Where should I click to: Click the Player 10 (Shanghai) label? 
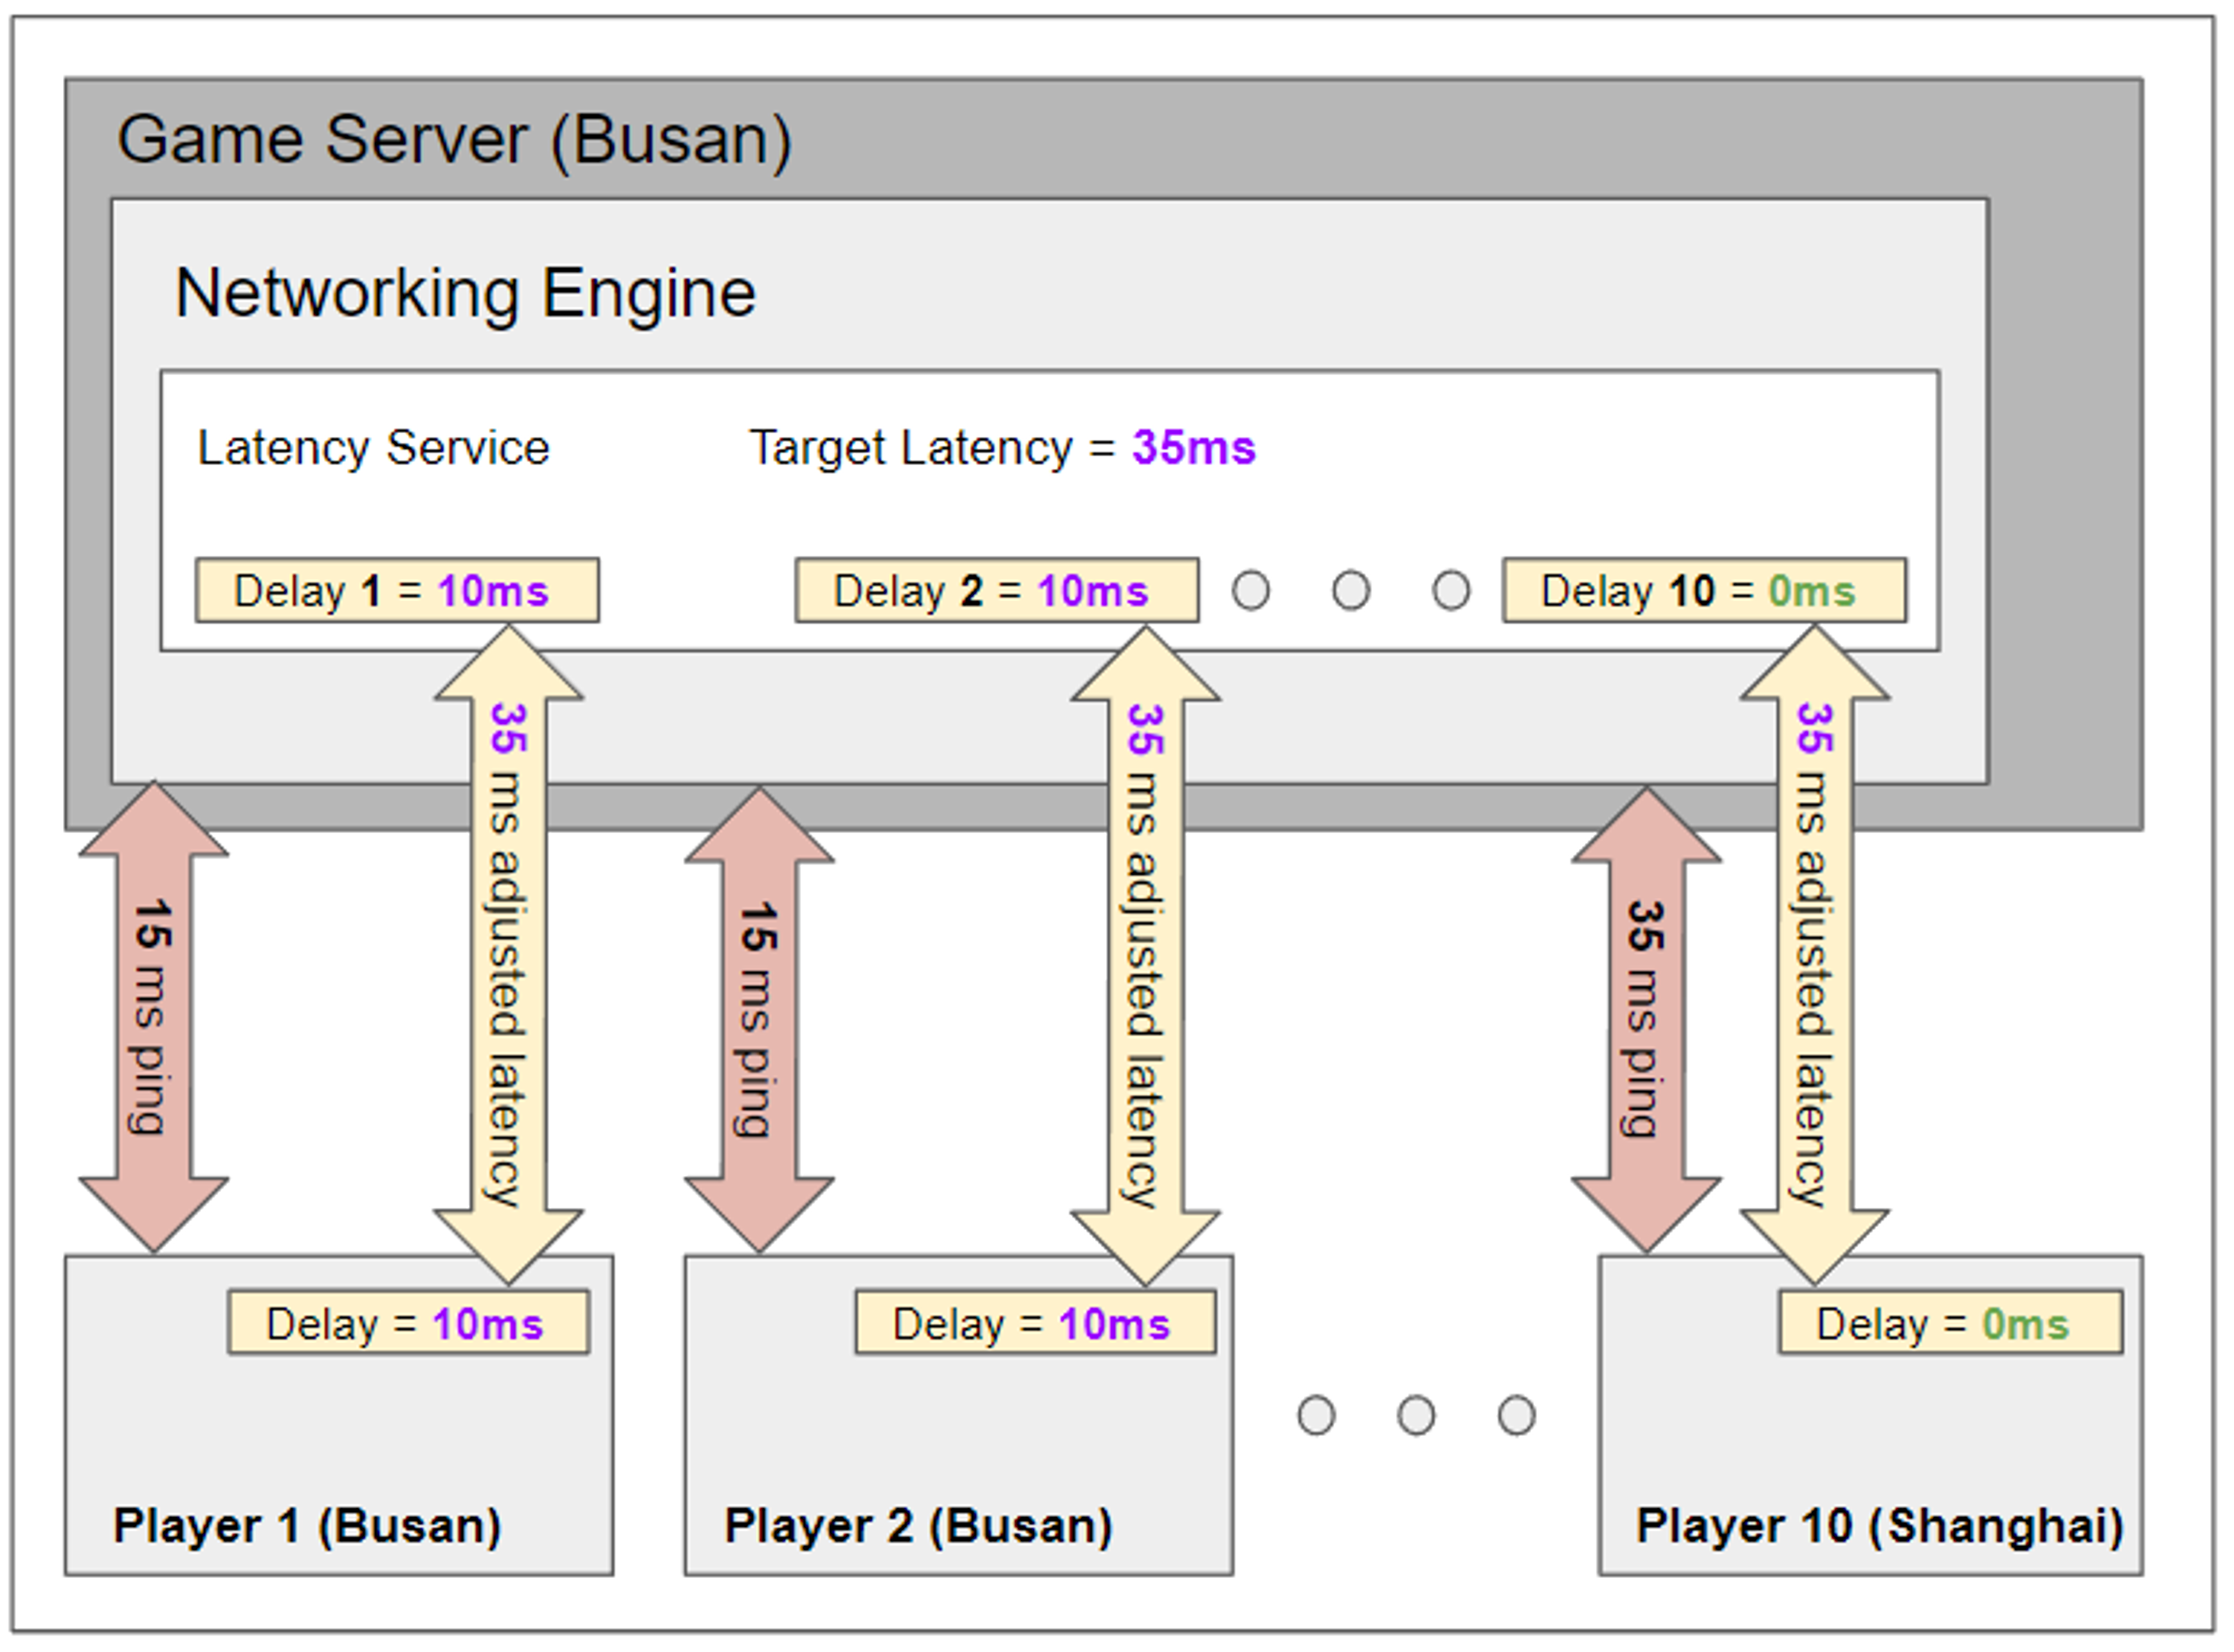[1878, 1526]
